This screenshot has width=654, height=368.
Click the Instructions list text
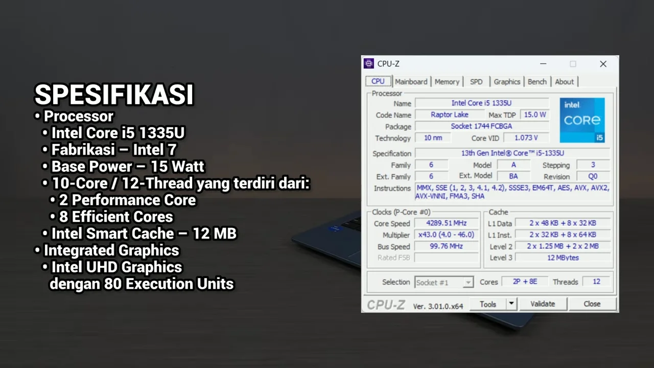point(512,192)
